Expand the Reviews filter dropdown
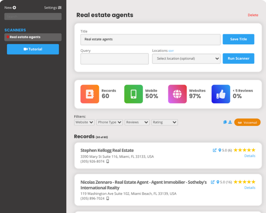Viewport: 266px width, 213px height. tap(137, 122)
